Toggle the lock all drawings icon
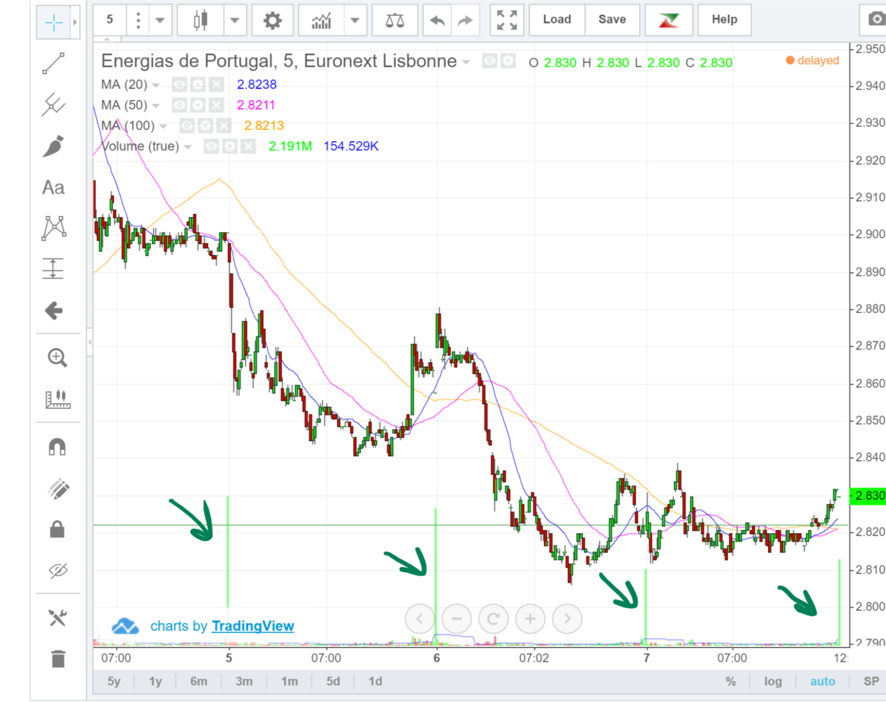Screen dimensions: 886x702 (57, 528)
